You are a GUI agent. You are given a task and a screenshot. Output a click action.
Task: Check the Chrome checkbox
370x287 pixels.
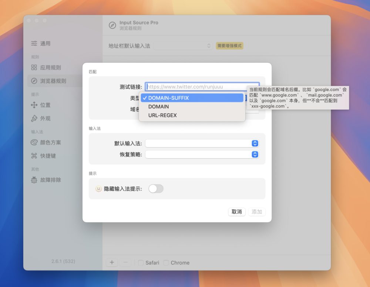click(x=166, y=263)
